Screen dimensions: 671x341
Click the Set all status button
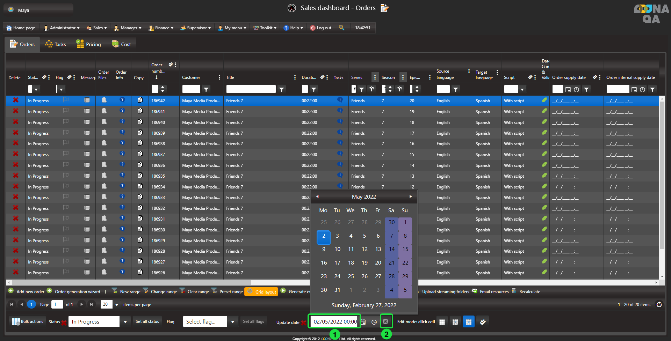(x=147, y=321)
